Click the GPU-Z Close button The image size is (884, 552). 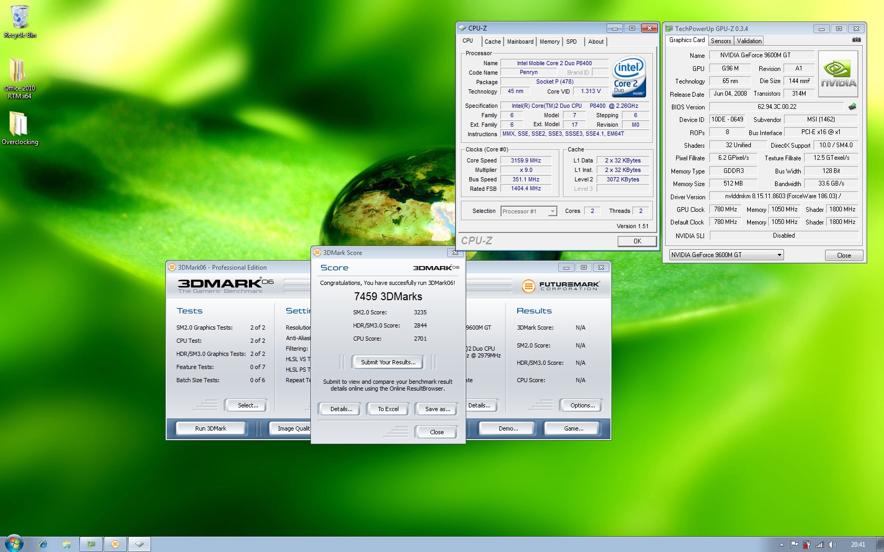tap(844, 255)
